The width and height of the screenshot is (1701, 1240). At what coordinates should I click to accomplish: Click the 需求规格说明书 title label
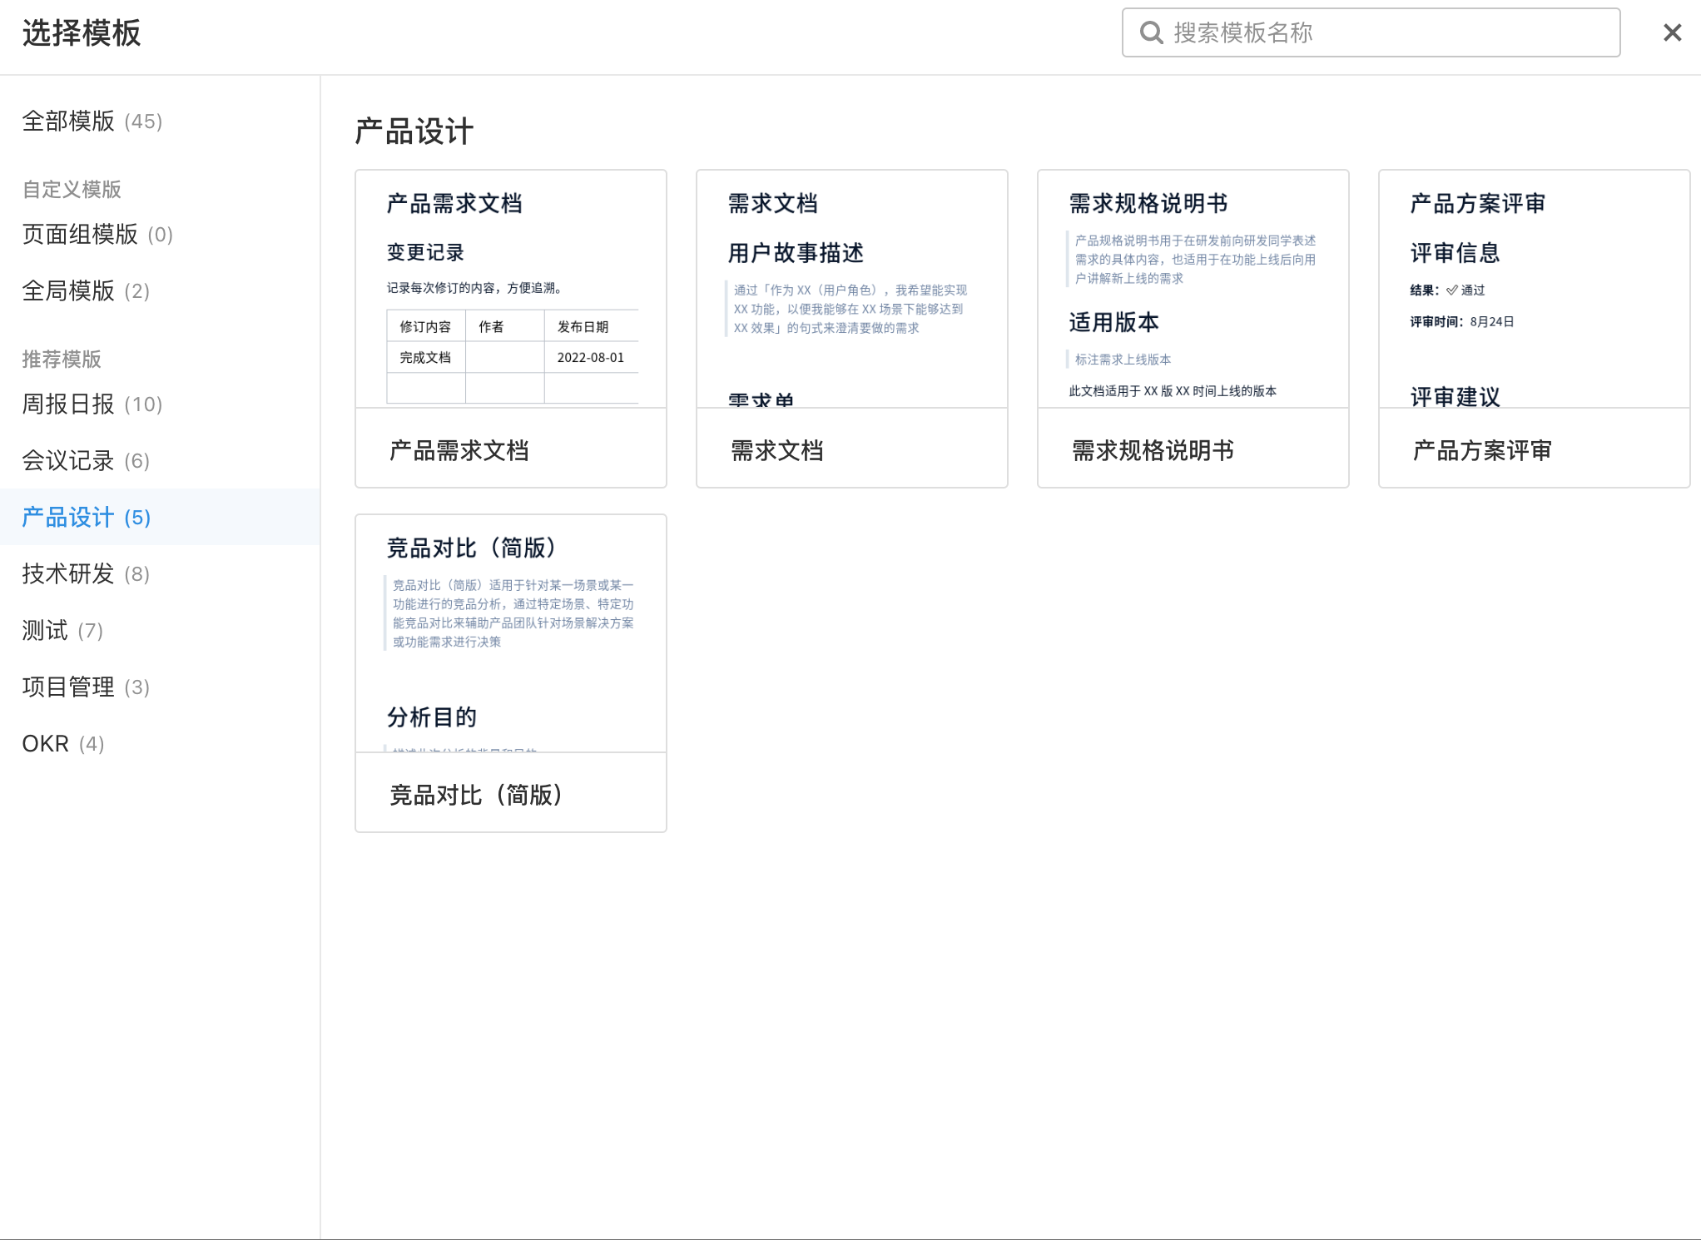click(x=1153, y=450)
